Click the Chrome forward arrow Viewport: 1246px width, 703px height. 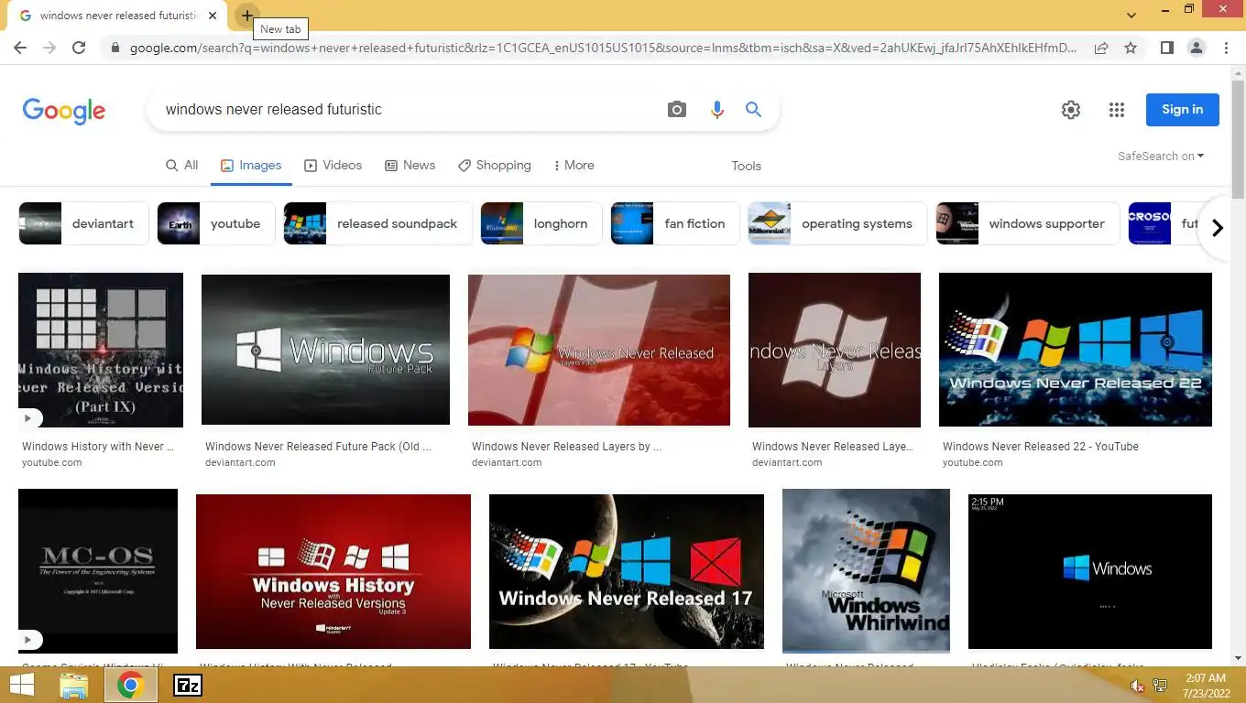[49, 48]
